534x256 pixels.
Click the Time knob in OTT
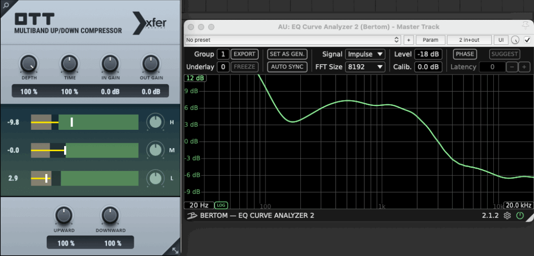(69, 64)
